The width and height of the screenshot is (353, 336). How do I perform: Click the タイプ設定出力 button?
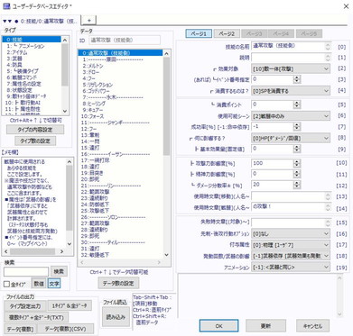[x=25, y=305]
